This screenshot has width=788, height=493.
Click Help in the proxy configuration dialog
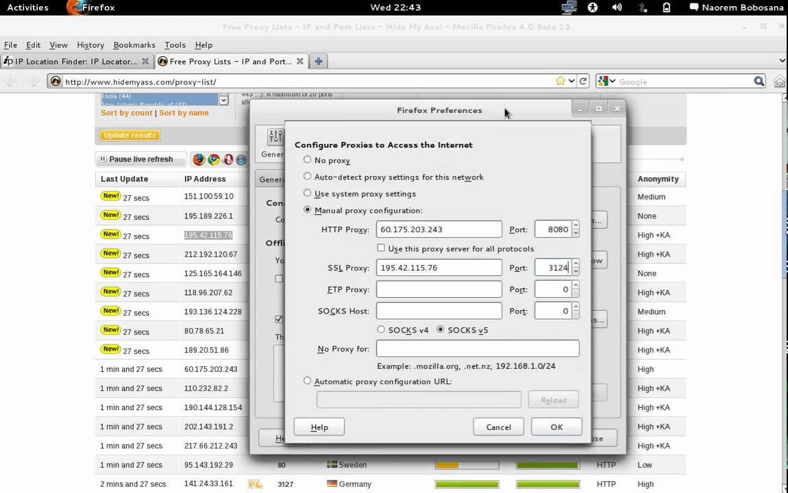point(319,427)
